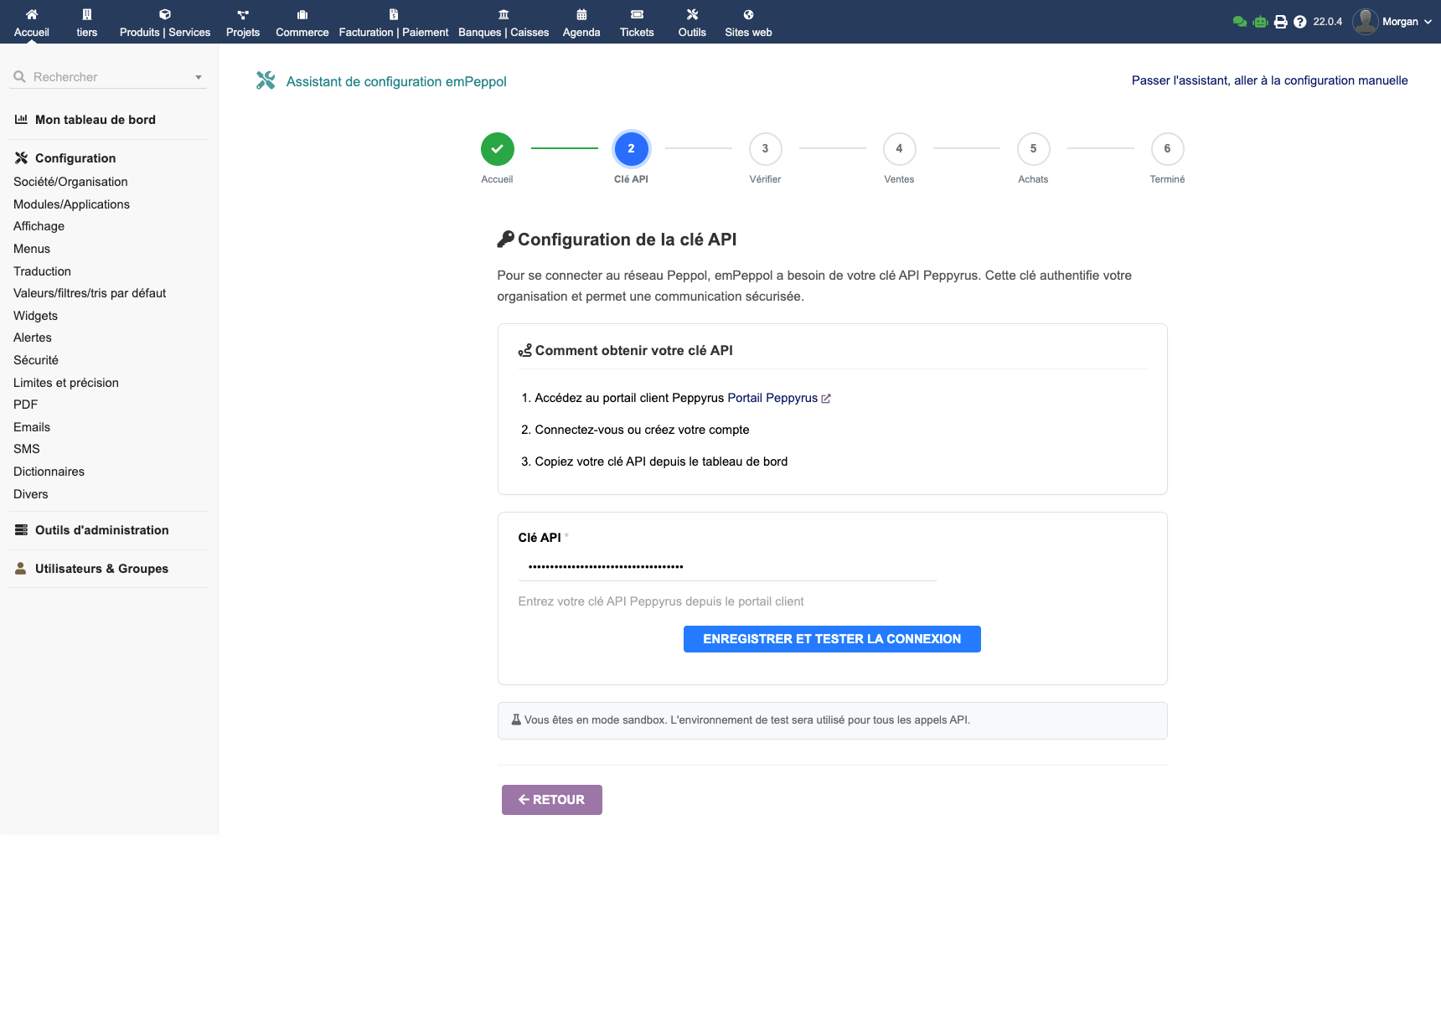Click the wrench icon beside assistant title
The height and width of the screenshot is (1021, 1441).
pos(266,80)
